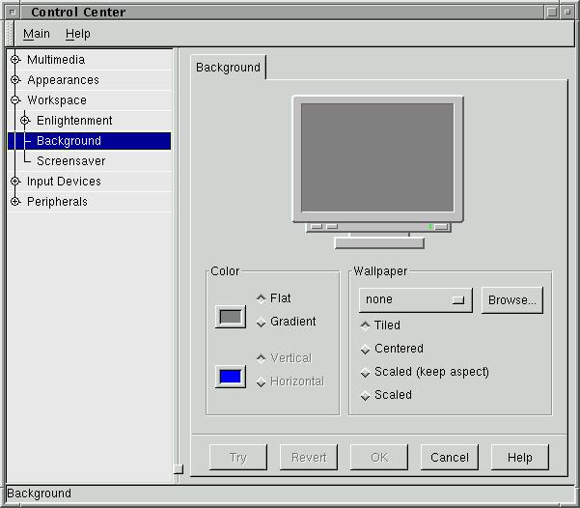Open the Main menu

37,34
